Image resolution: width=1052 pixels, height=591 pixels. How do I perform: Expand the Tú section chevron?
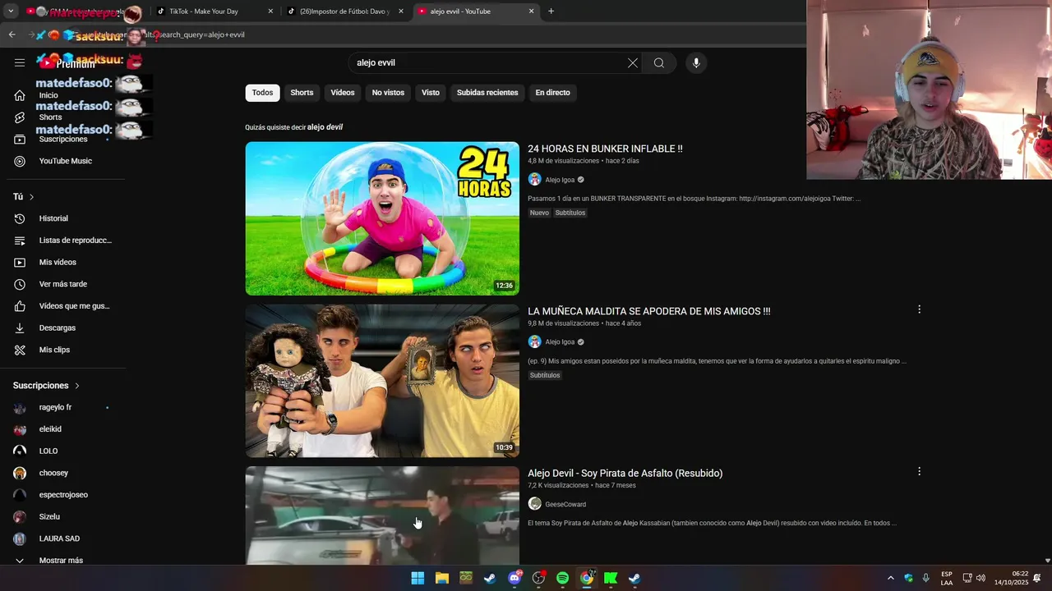click(x=31, y=197)
